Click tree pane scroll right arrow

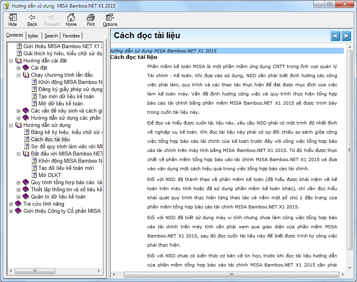pyautogui.click(x=99, y=271)
